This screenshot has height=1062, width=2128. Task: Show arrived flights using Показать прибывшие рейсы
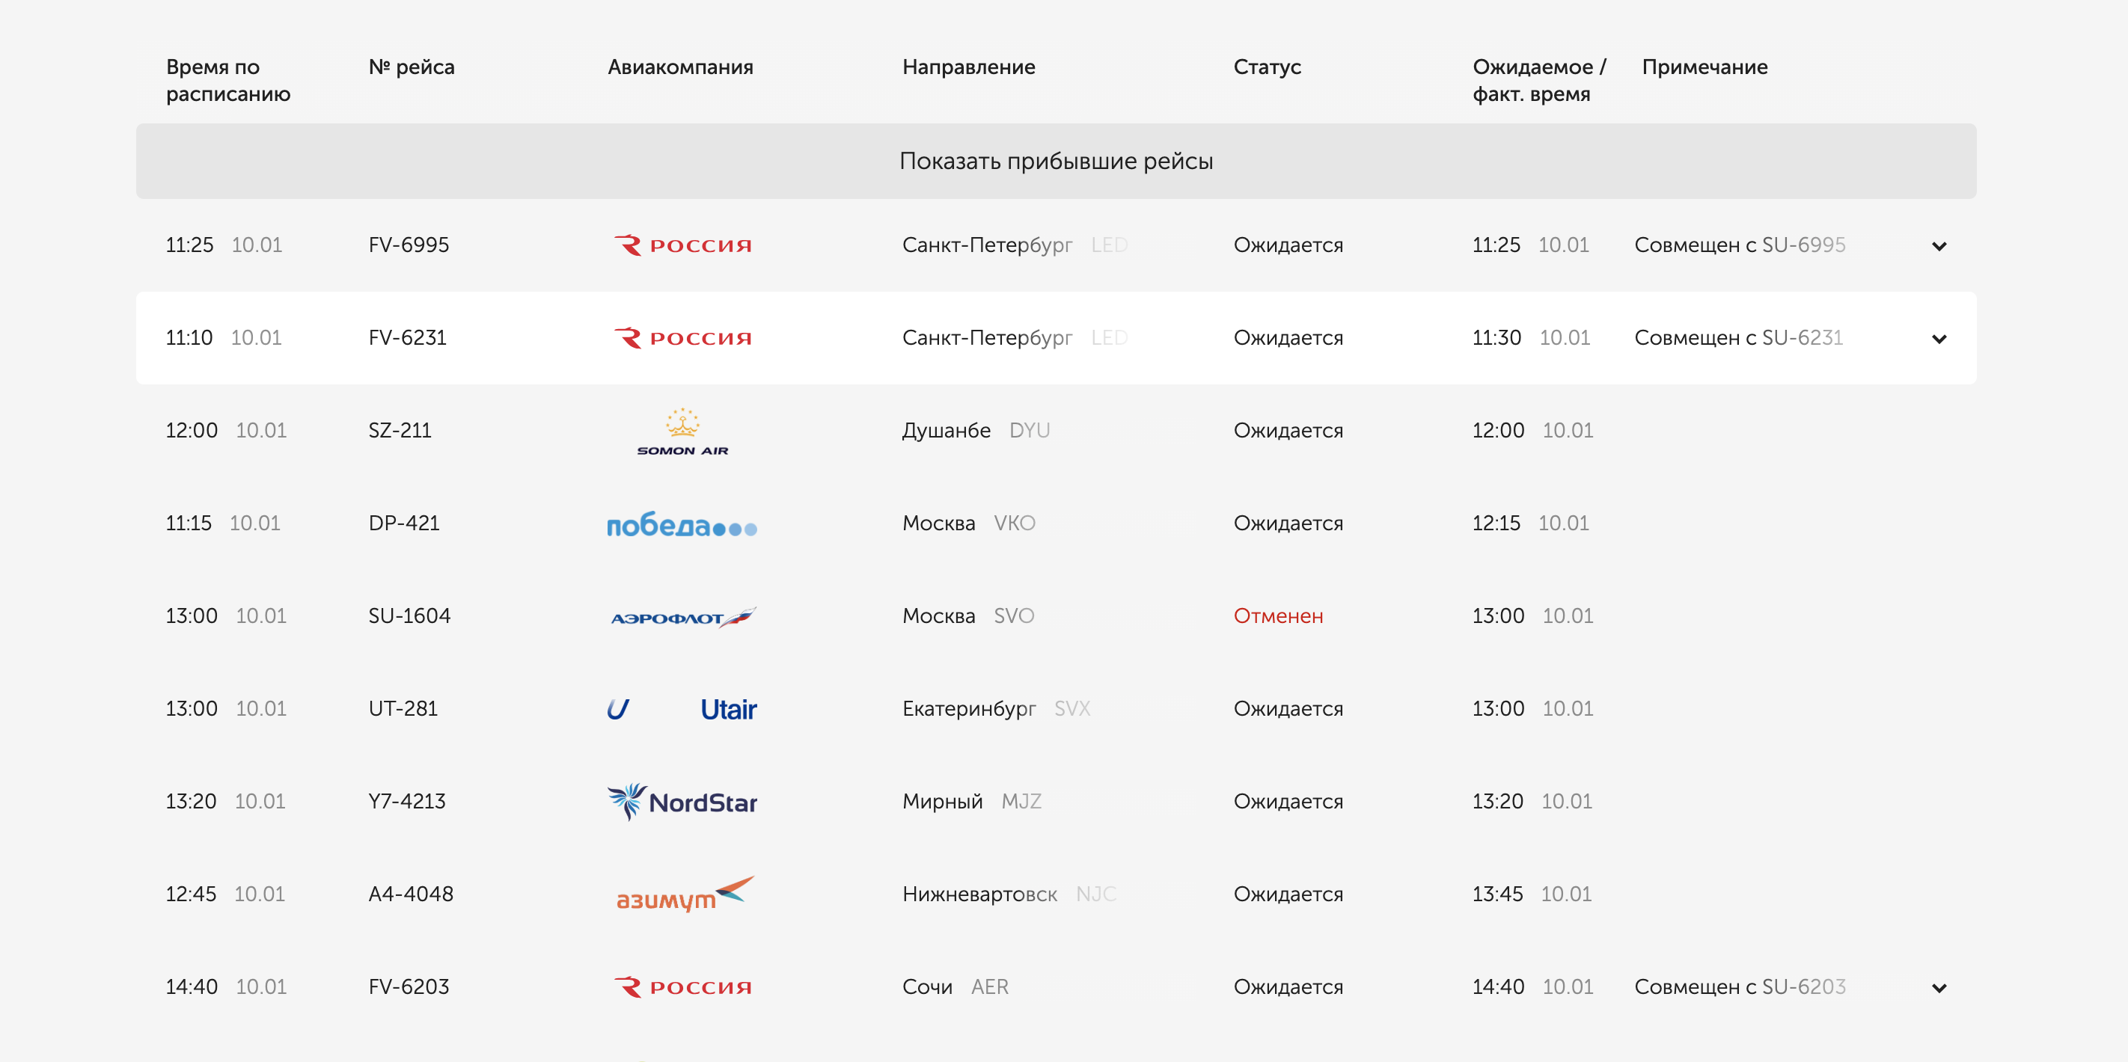[1056, 161]
